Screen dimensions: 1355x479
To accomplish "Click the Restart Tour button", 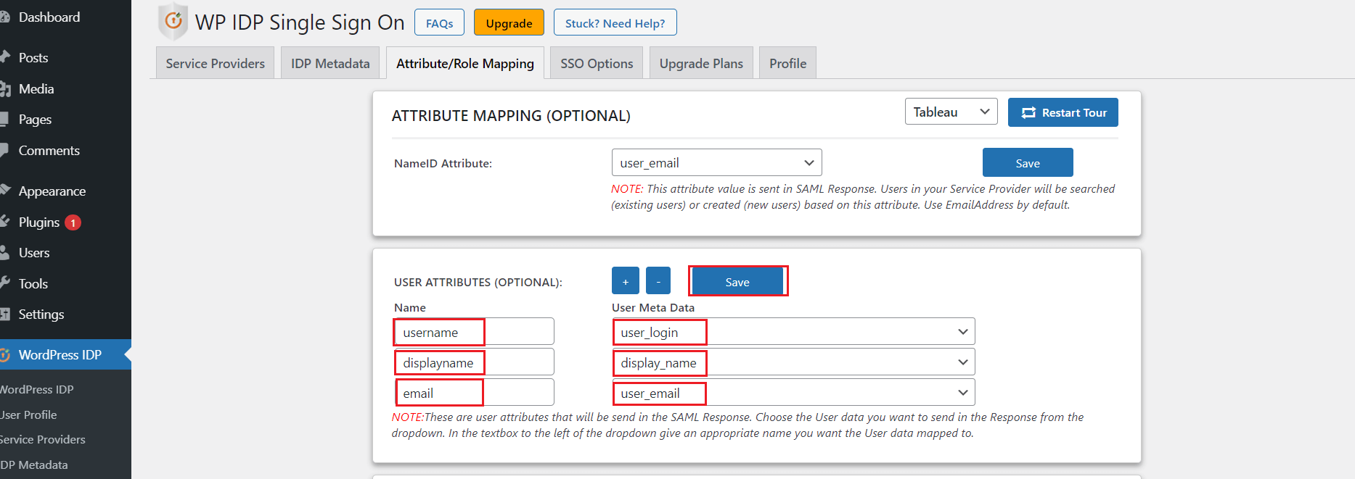I will click(1063, 112).
